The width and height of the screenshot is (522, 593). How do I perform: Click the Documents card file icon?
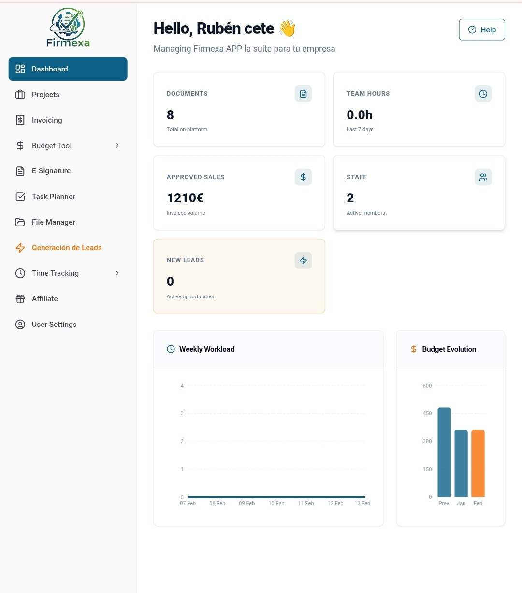pyautogui.click(x=303, y=94)
